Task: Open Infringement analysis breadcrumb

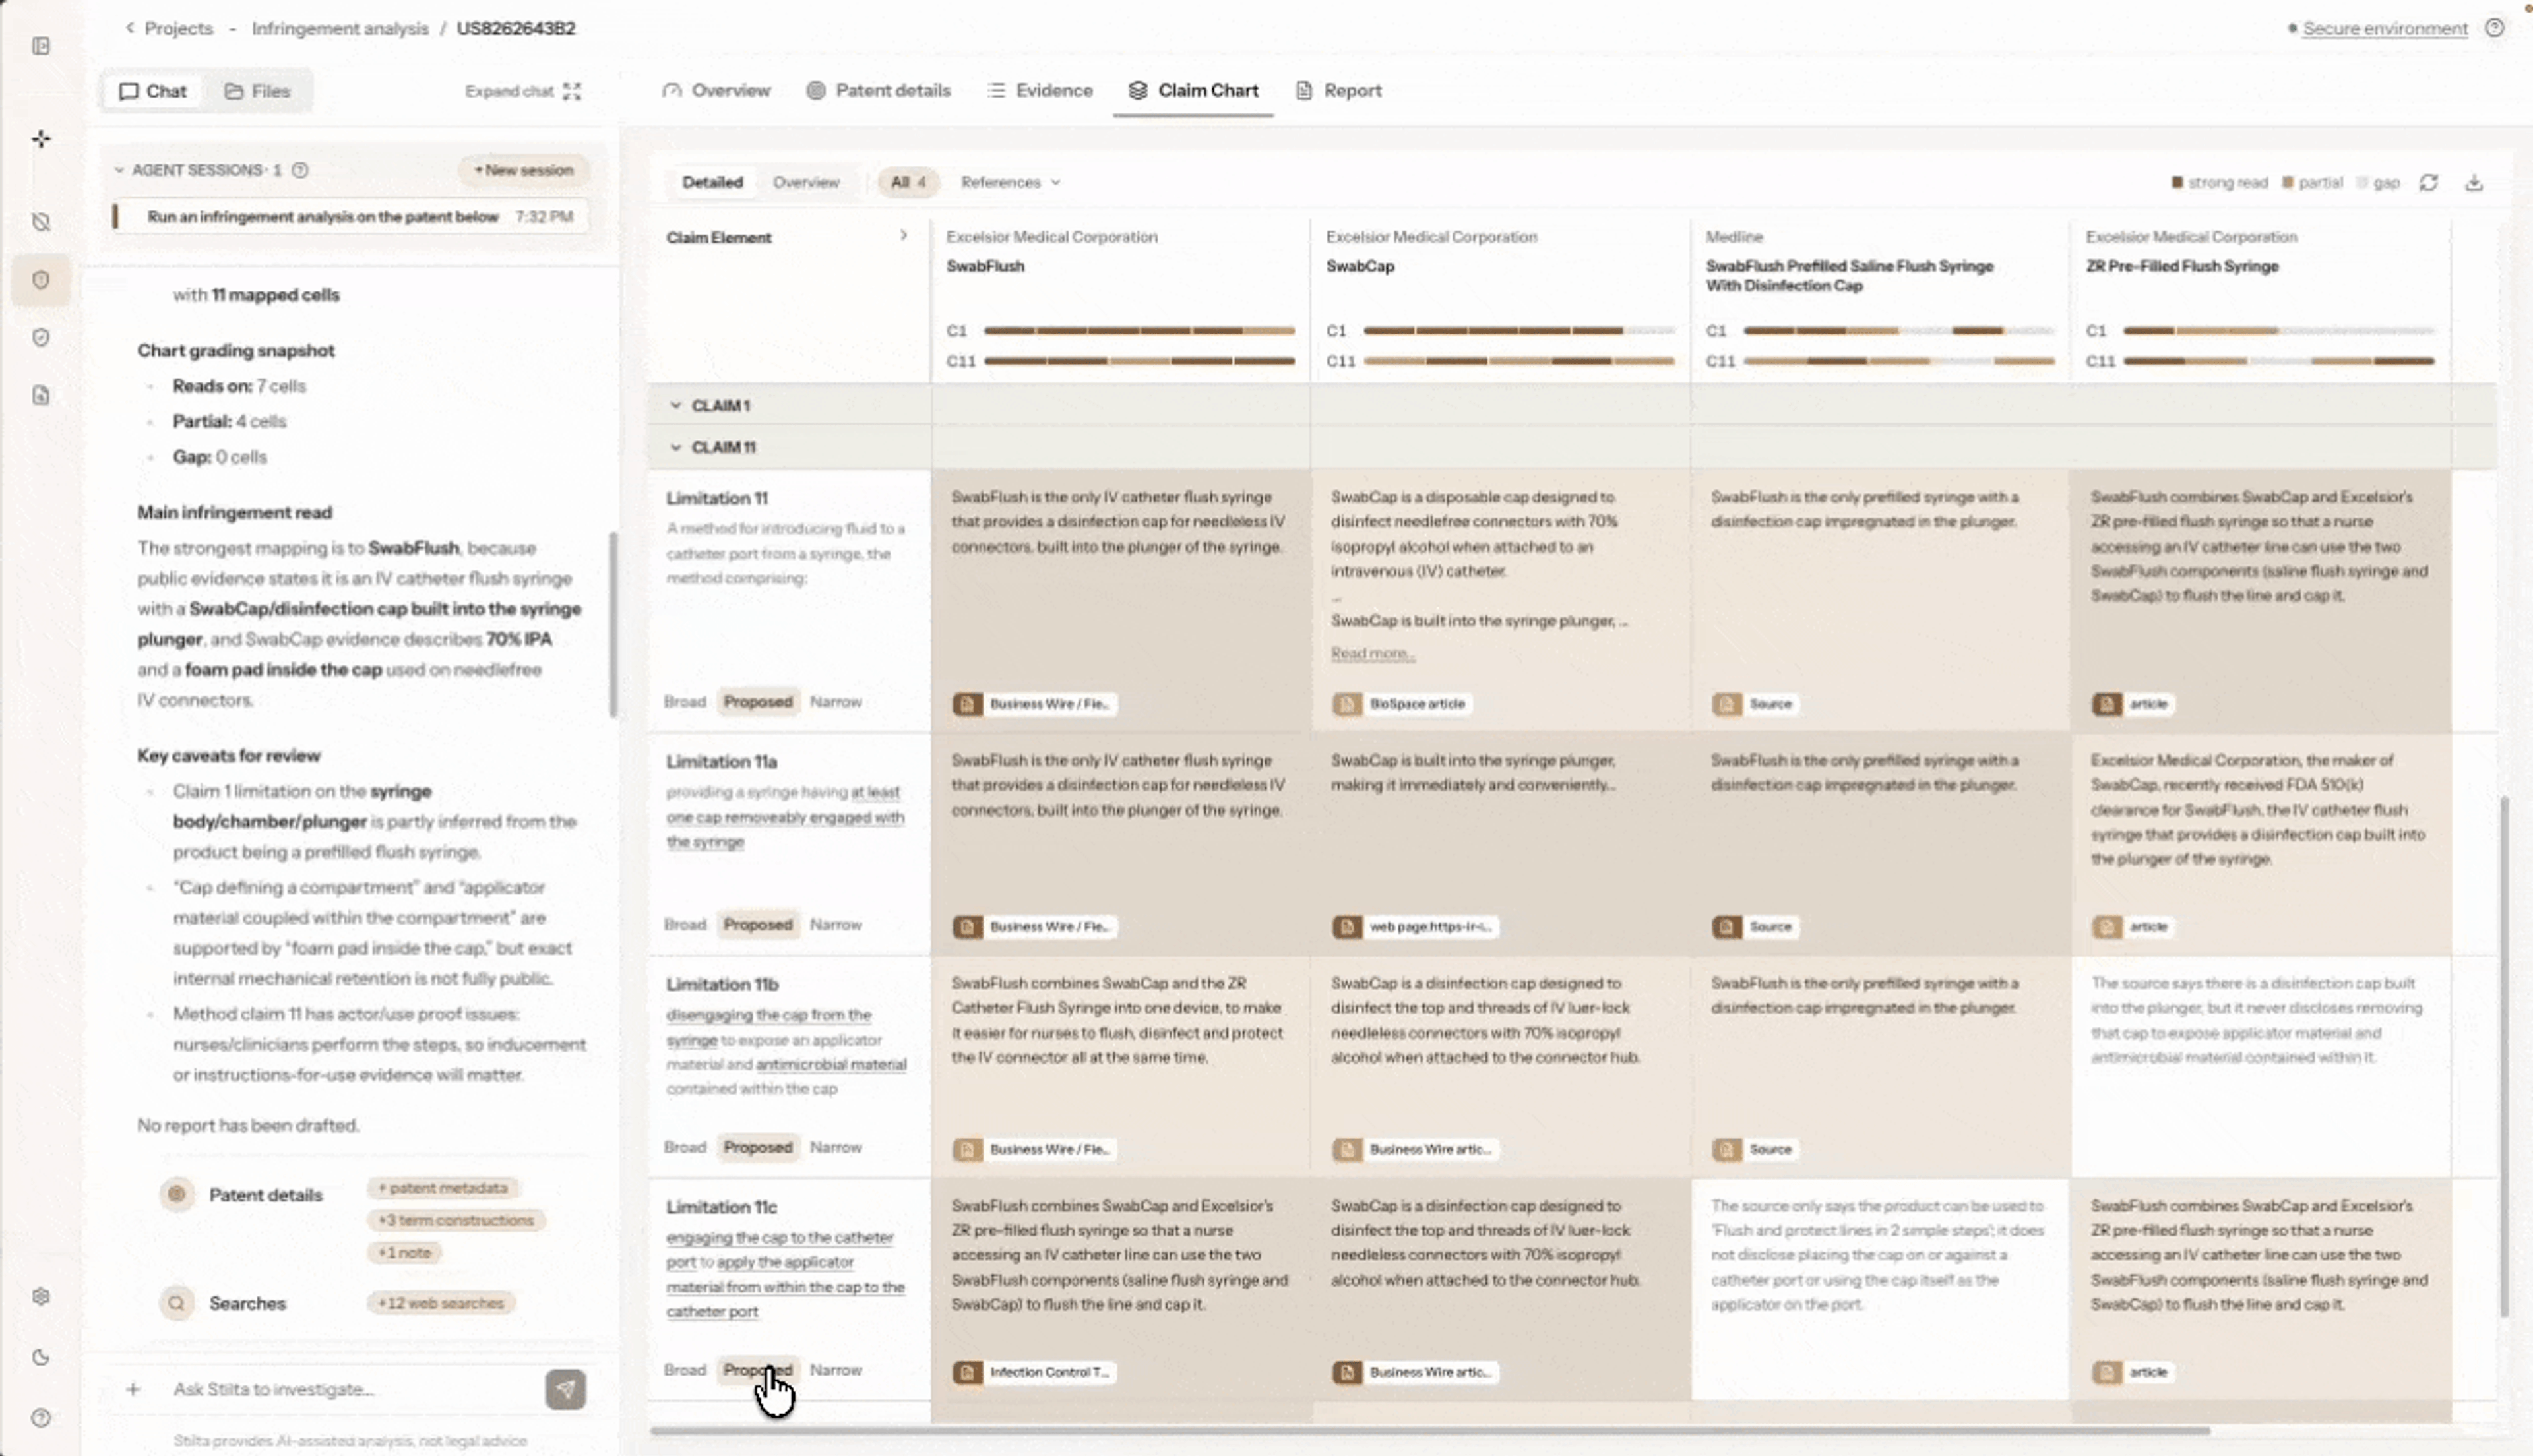Action: 340,28
